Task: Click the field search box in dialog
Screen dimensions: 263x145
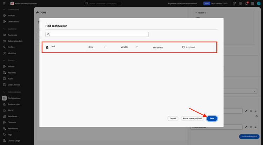Action: [x=97, y=34]
